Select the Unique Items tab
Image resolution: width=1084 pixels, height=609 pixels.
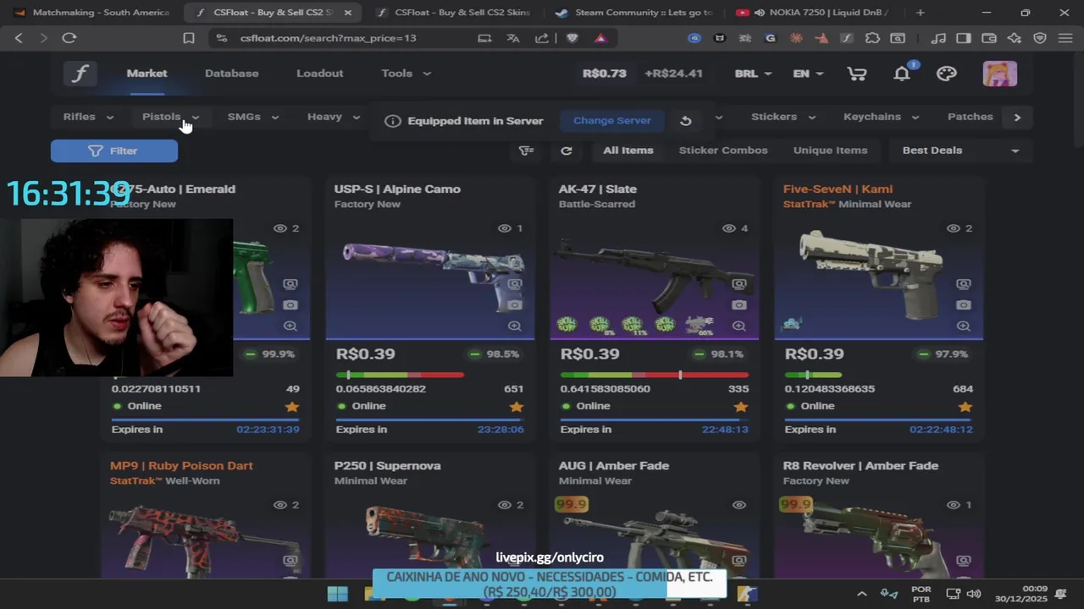830,151
